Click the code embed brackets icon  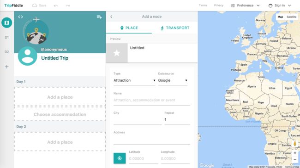point(20,17)
